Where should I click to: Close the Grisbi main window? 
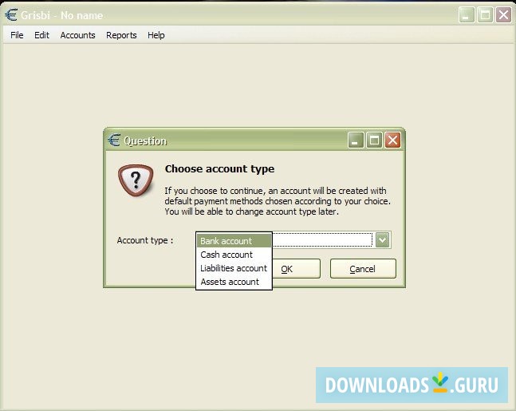point(503,15)
